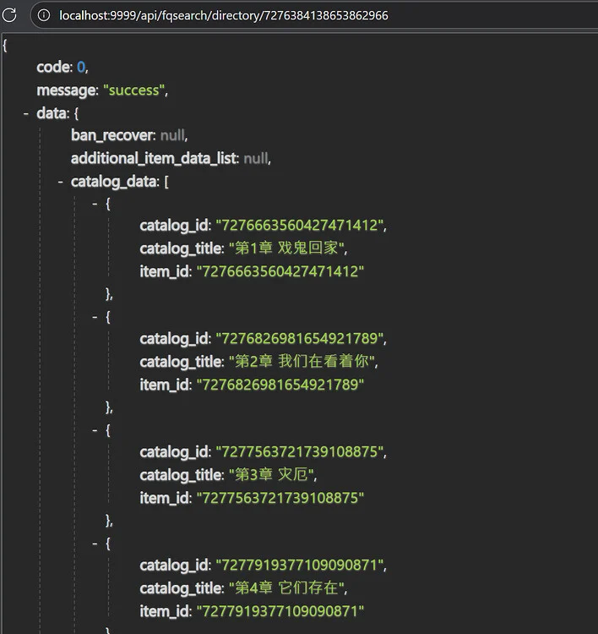Click catalog title "第3章 灾厄"
This screenshot has height=634, width=598.
[276, 475]
